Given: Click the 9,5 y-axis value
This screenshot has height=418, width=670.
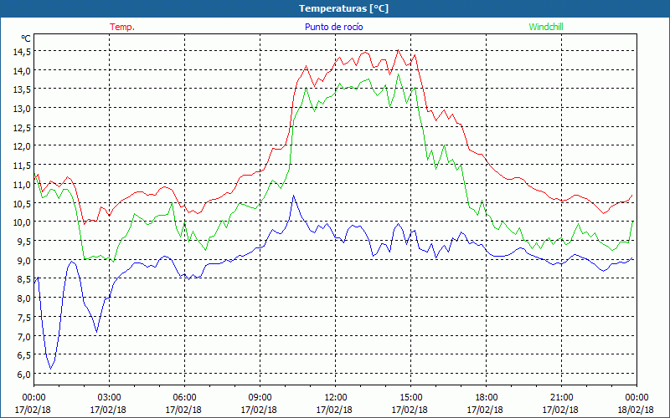Looking at the screenshot, I should [24, 242].
